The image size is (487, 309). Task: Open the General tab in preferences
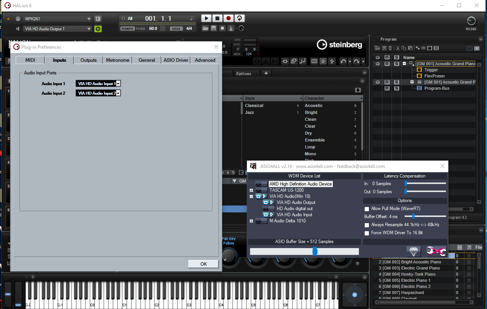[147, 60]
